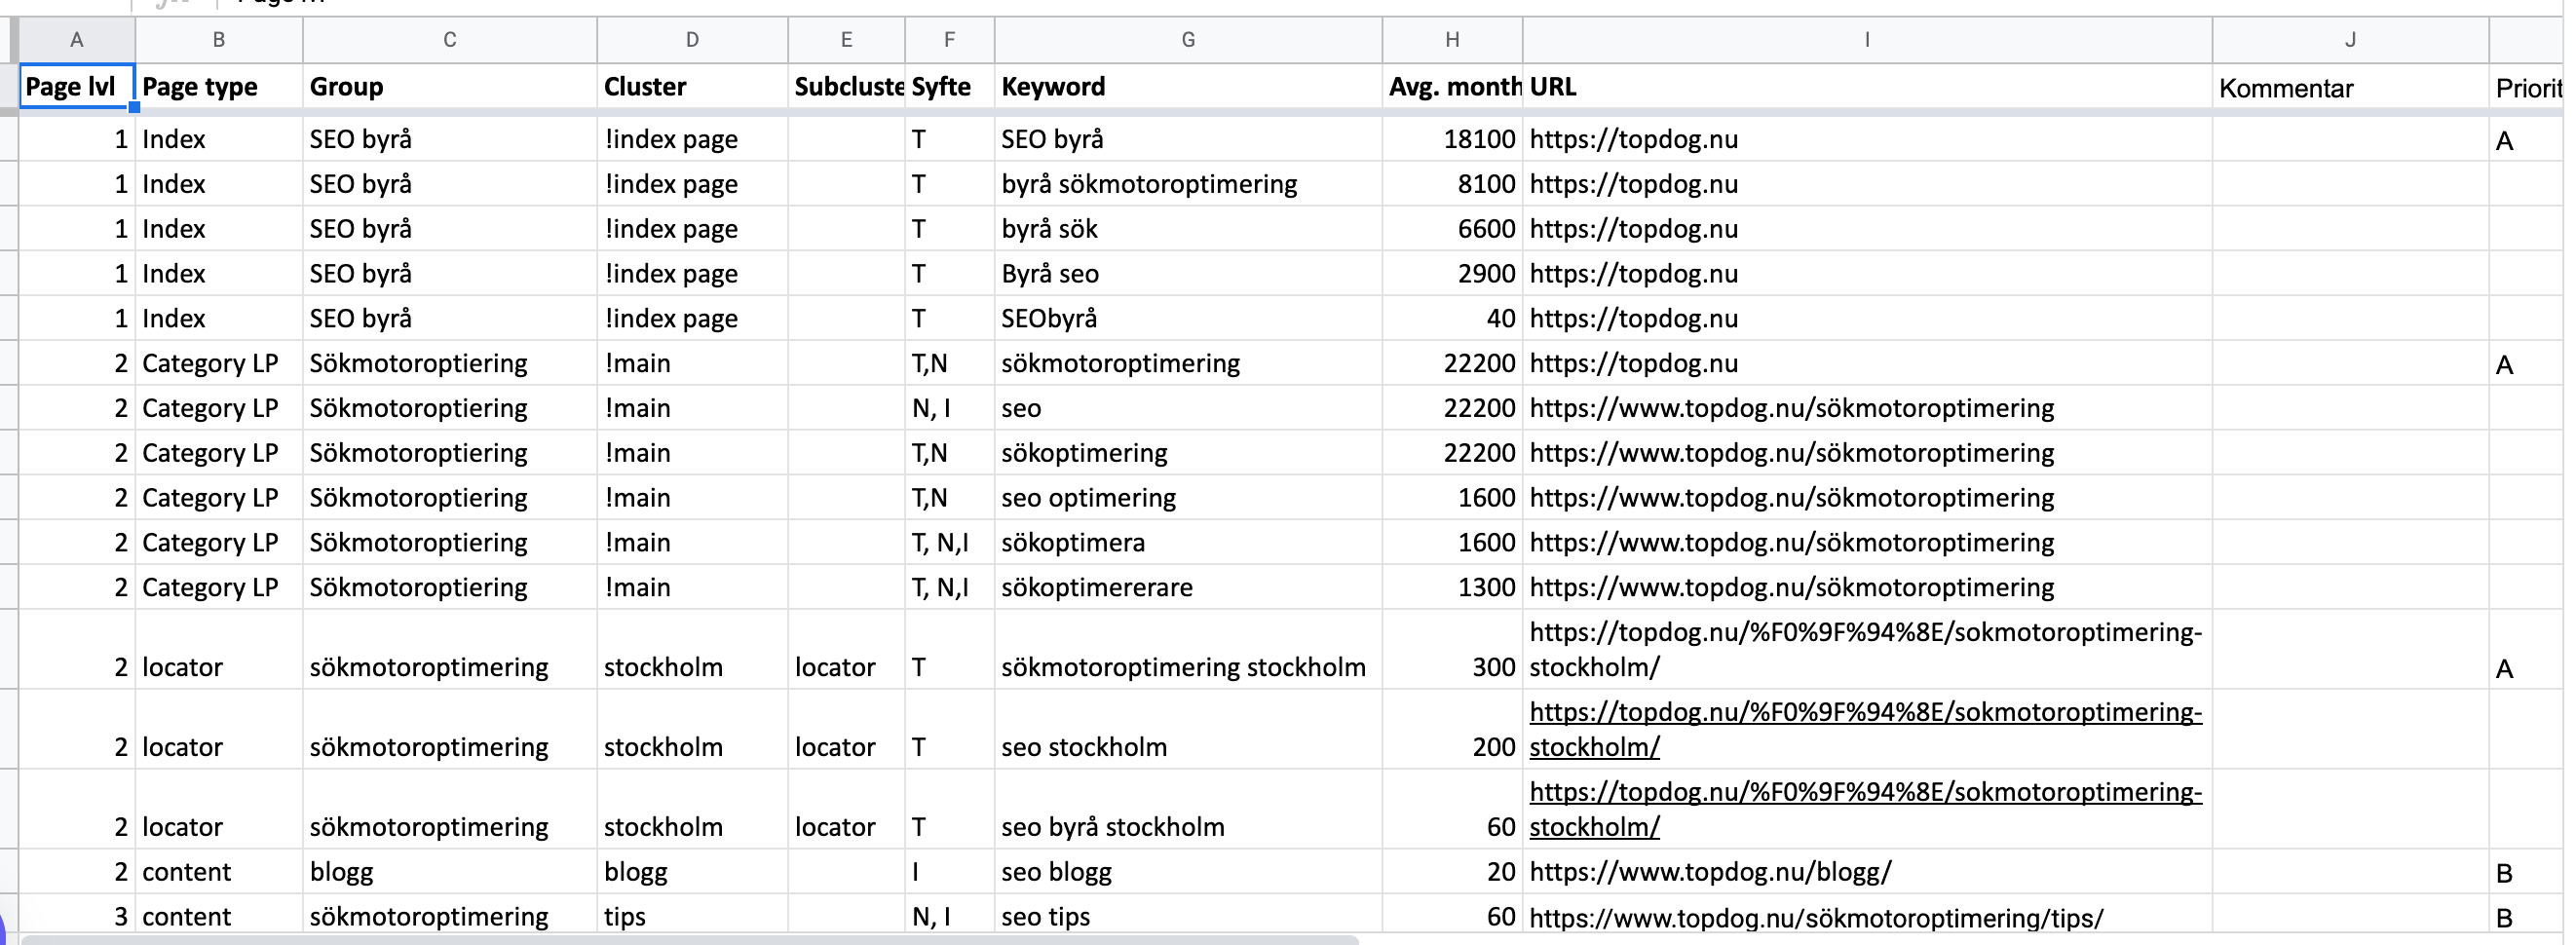Open the URL link in the 'seo byrå stockholm' row
The height and width of the screenshot is (945, 2576).
pos(1864,809)
